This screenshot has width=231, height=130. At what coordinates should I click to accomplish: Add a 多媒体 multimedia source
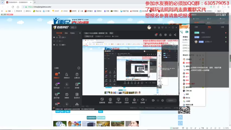pos(127,101)
